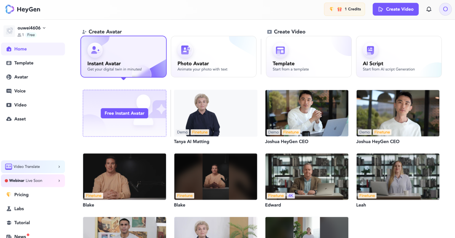Open Video in the sidebar
Screen dimensions: 455x238
point(33,105)
